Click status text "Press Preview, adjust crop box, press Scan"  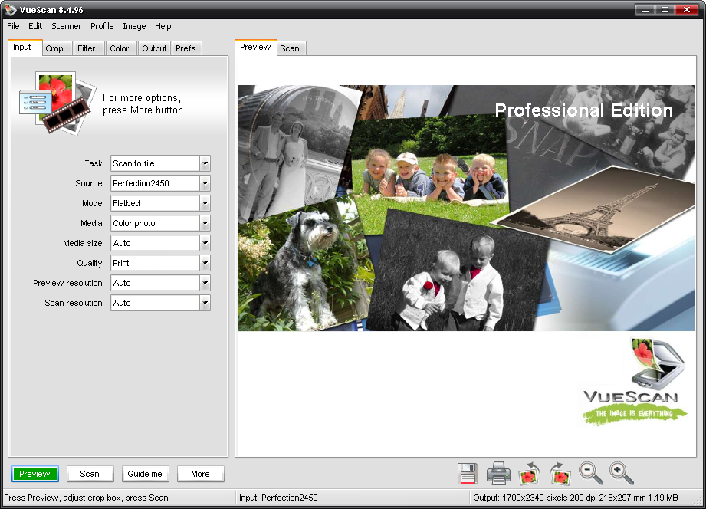86,498
